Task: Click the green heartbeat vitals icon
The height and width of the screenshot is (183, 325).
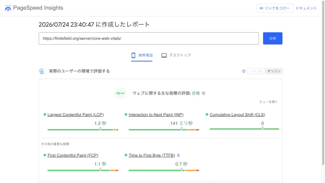Action: [x=120, y=93]
